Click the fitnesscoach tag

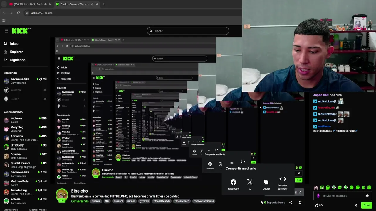[x=182, y=201]
